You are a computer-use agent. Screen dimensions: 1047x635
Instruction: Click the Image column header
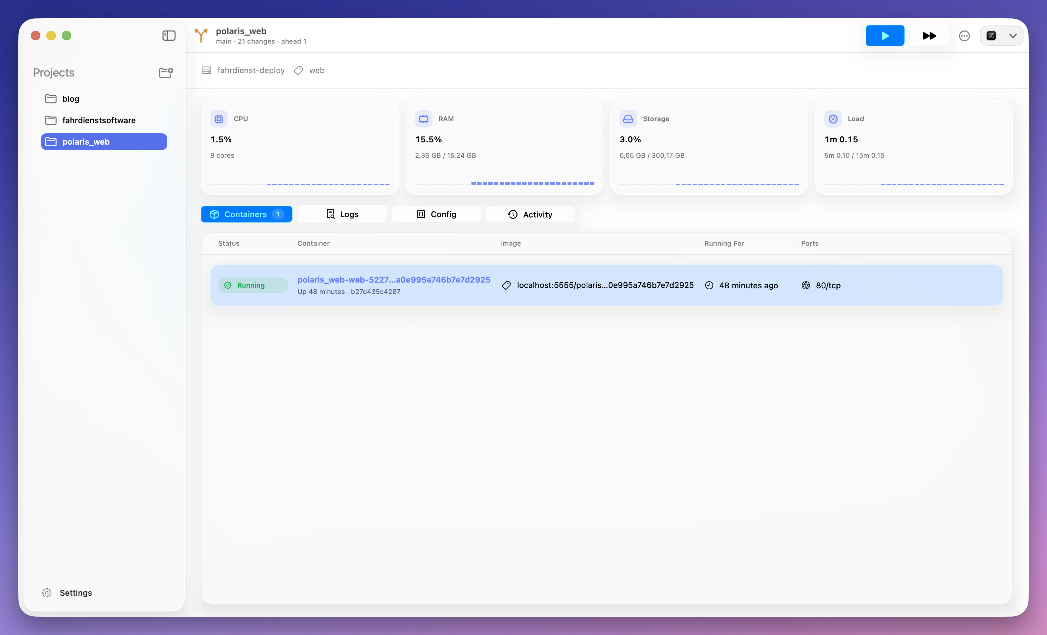[x=511, y=243]
